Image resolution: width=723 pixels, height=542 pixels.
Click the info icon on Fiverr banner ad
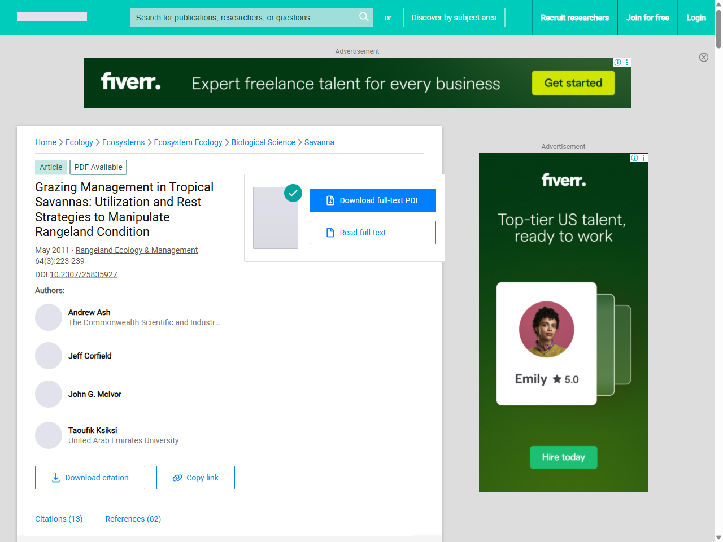618,62
